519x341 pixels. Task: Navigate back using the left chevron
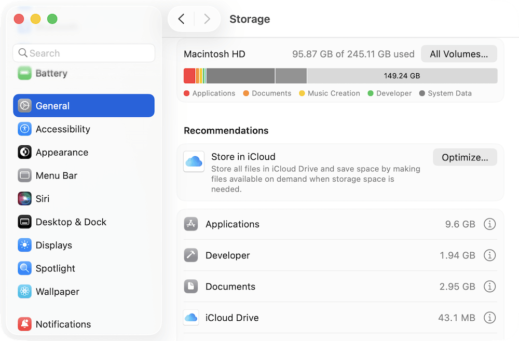point(181,18)
